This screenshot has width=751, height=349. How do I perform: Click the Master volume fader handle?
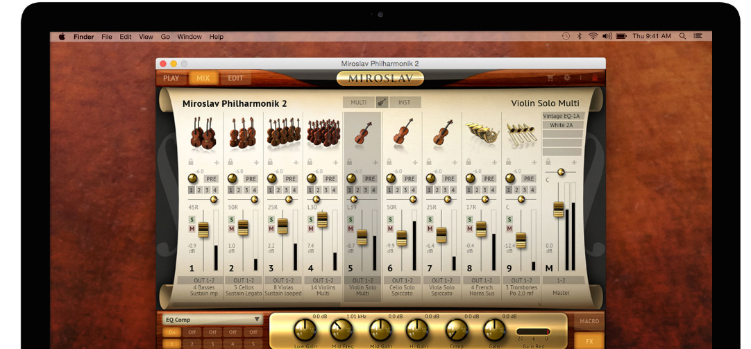coord(559,210)
